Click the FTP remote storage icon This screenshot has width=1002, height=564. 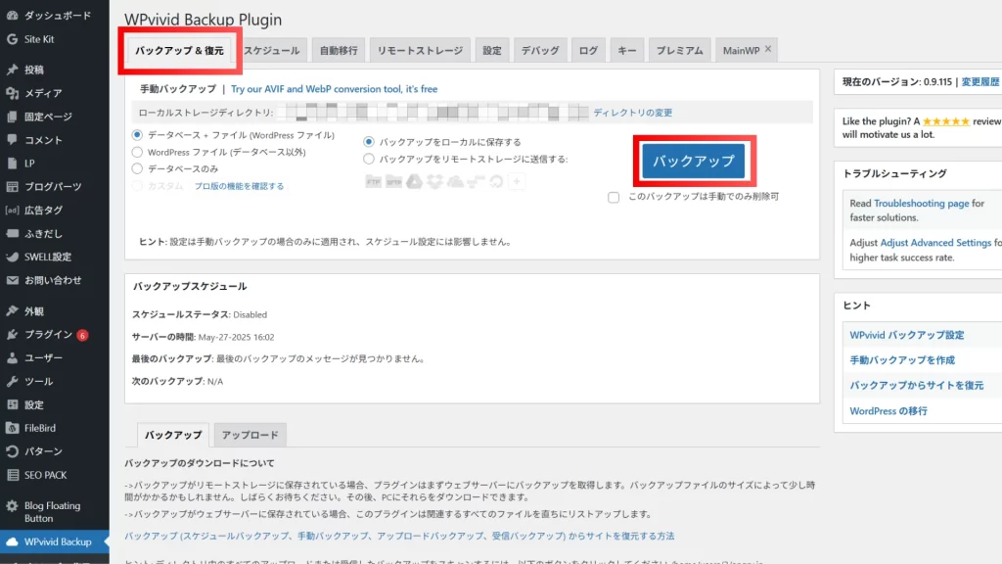pos(373,181)
